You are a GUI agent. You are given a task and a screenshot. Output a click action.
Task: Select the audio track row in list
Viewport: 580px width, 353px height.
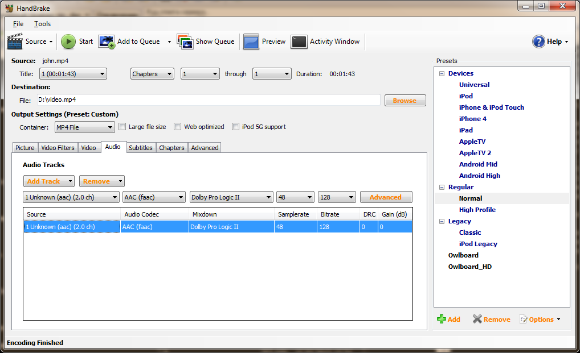point(218,227)
